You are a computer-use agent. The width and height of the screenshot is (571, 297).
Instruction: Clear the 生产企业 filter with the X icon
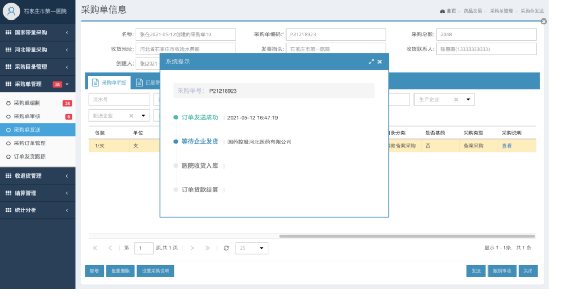[x=456, y=99]
